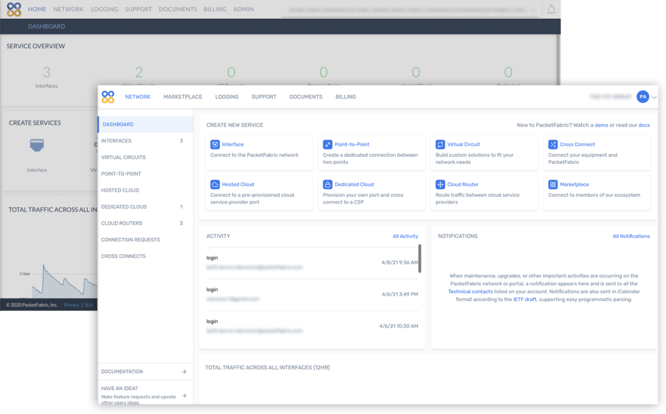The height and width of the screenshot is (414, 666).
Task: Click DASHBOARD in the back window dark bar
Action: coord(47,27)
